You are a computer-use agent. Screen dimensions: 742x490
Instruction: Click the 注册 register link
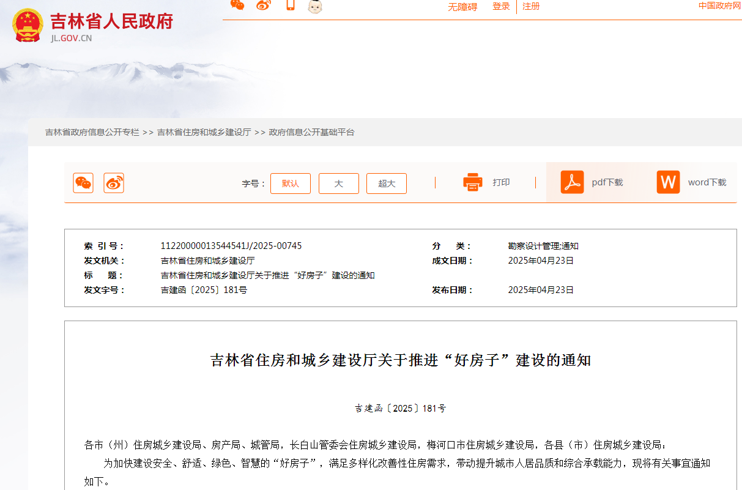click(x=531, y=7)
